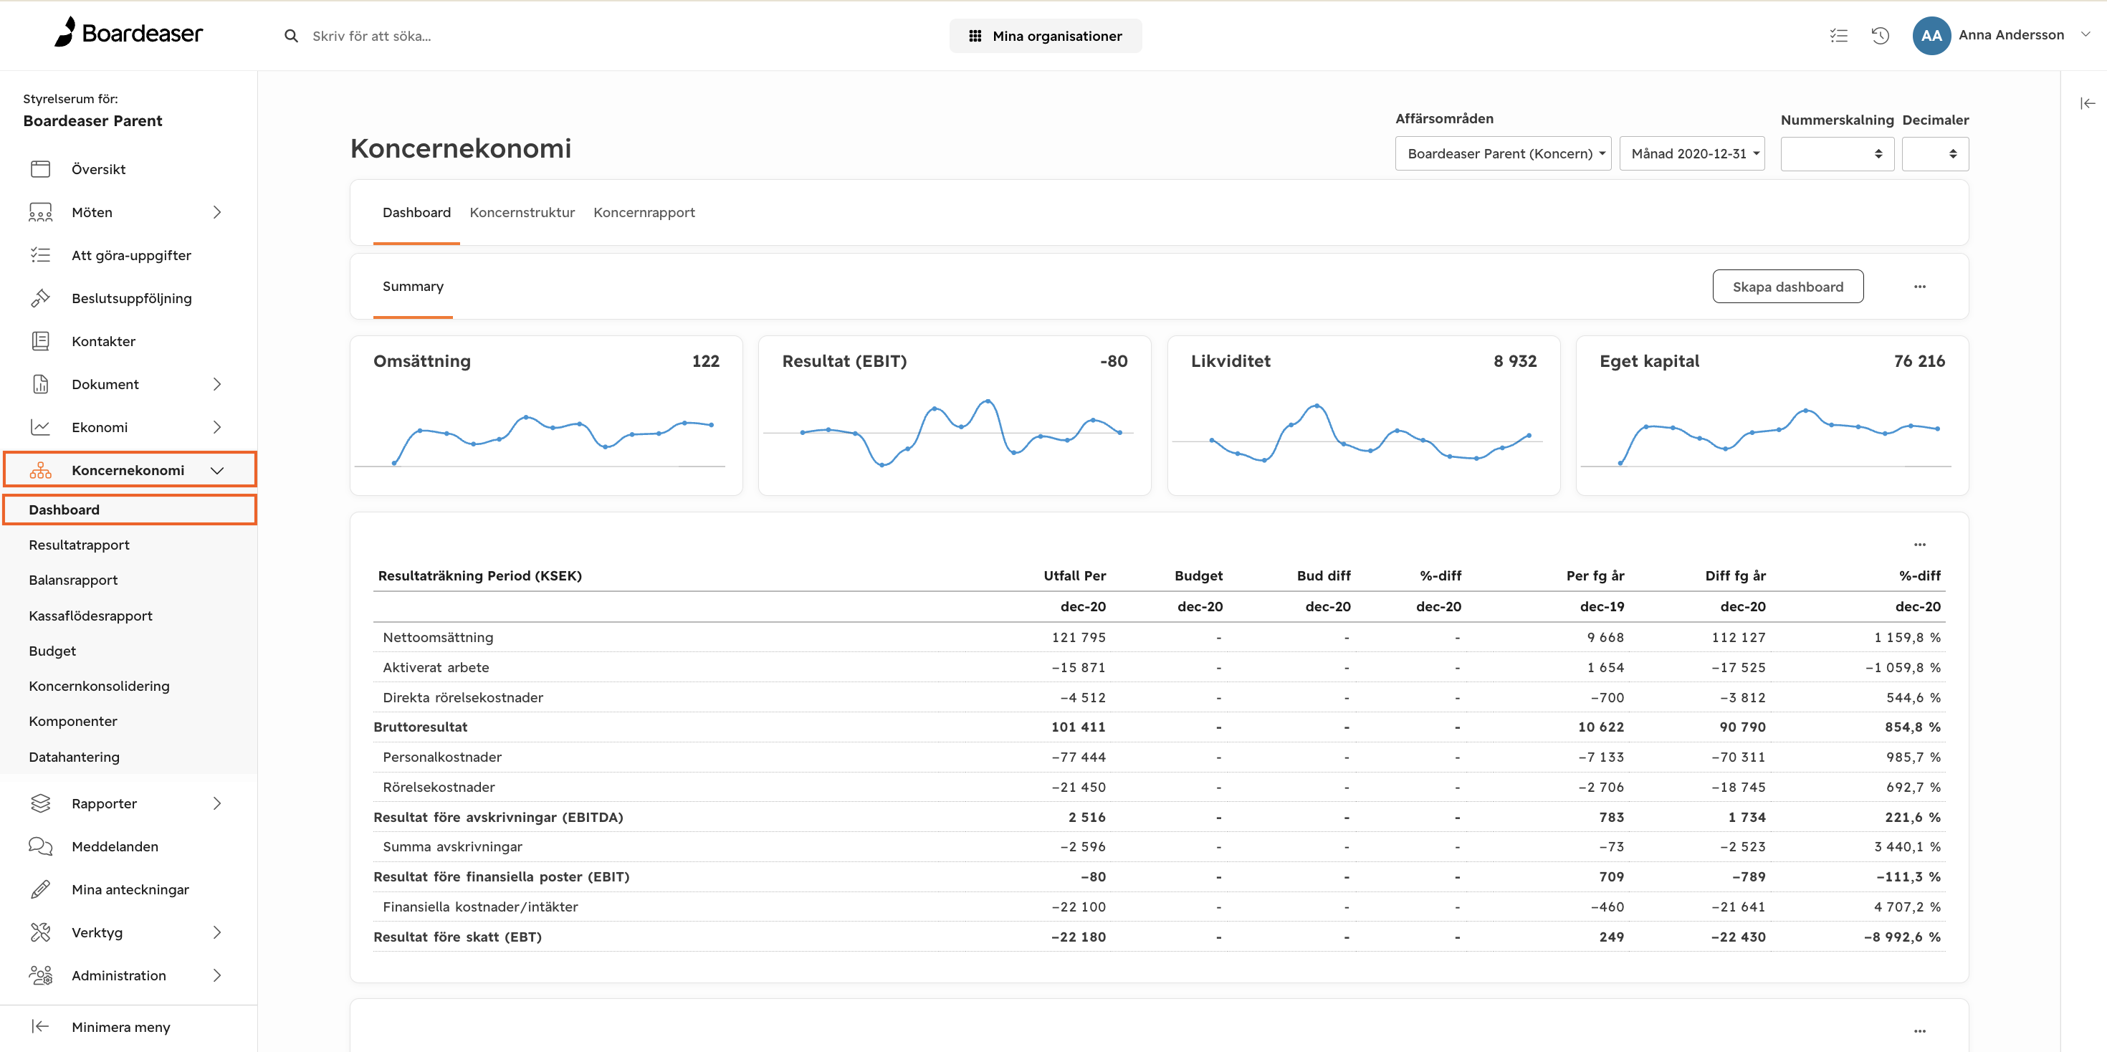Select the Summary tab

click(x=413, y=287)
